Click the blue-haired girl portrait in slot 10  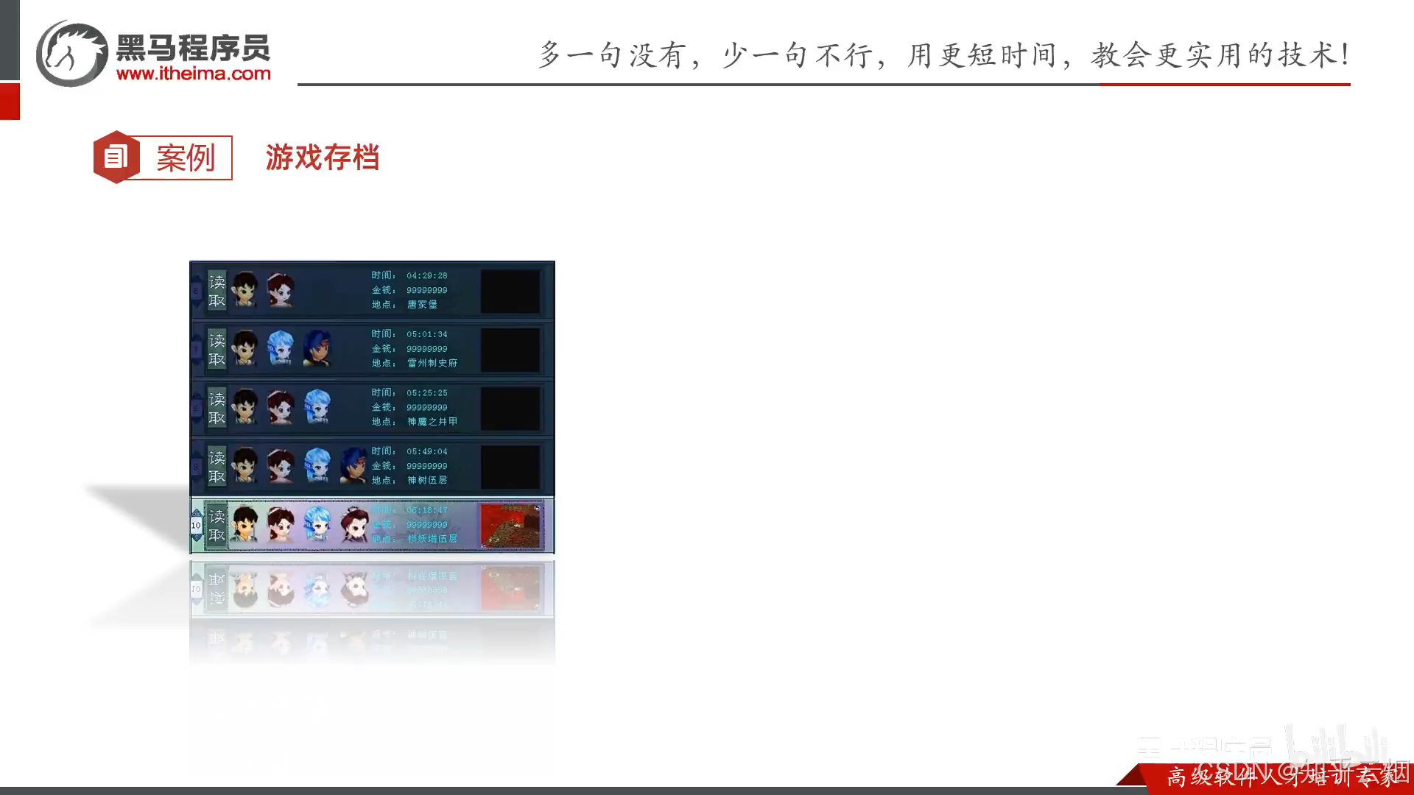click(x=317, y=525)
